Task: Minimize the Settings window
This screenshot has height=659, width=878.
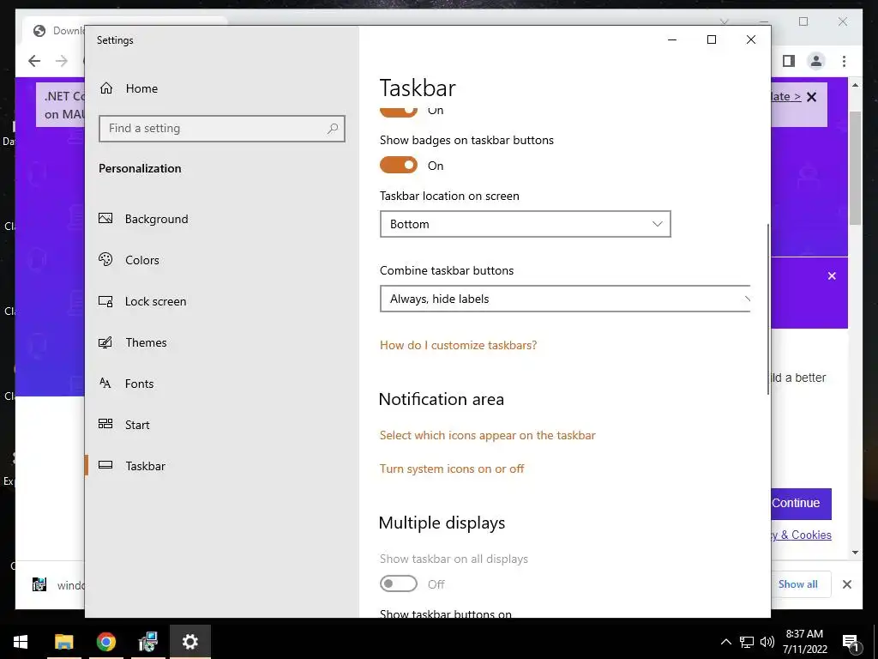Action: click(672, 39)
